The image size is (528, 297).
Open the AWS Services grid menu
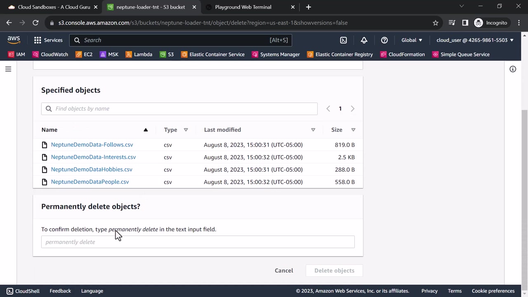[48, 40]
